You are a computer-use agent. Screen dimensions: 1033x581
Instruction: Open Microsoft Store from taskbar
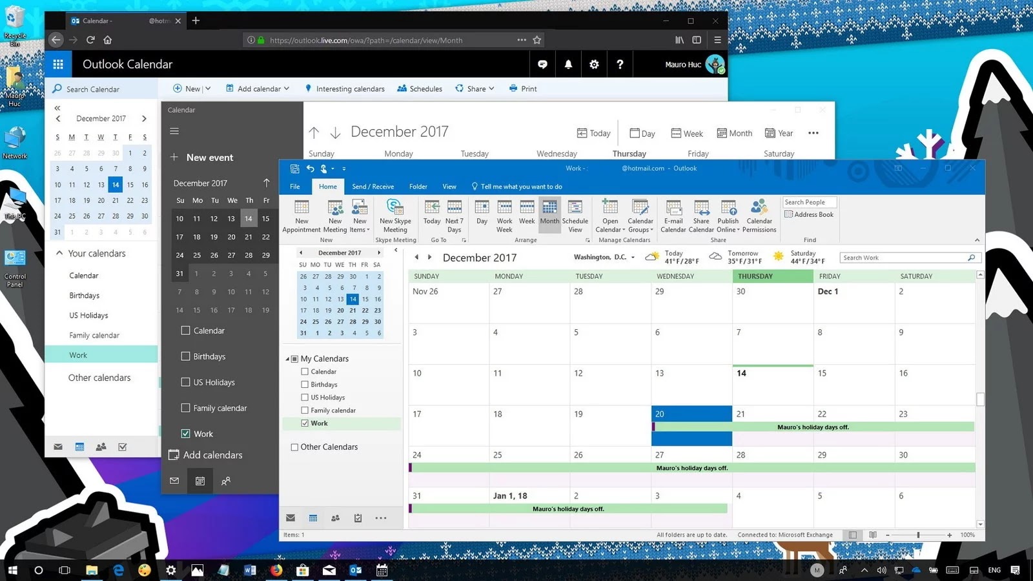pyautogui.click(x=302, y=570)
